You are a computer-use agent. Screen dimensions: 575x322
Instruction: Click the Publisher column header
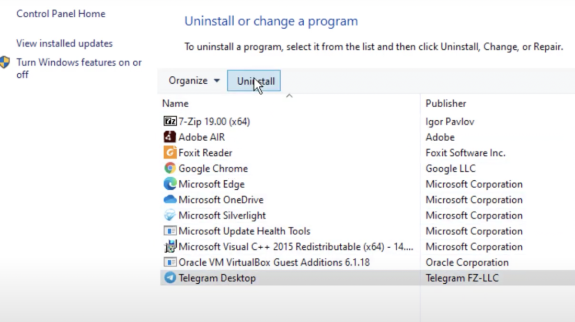(446, 103)
